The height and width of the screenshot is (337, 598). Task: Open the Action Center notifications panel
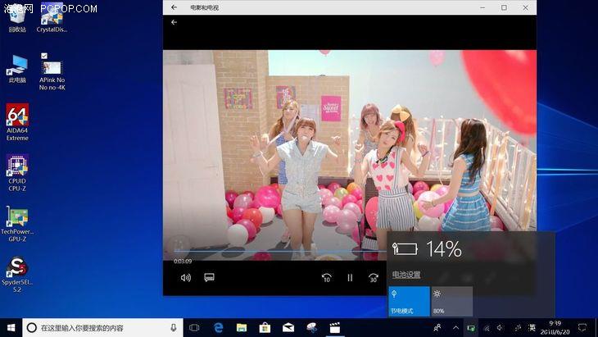point(582,327)
